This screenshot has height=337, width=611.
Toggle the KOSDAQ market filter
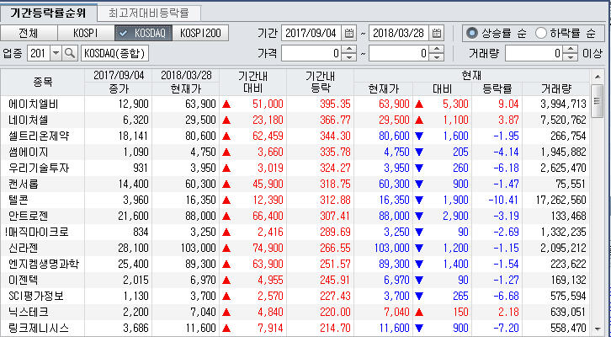[143, 33]
